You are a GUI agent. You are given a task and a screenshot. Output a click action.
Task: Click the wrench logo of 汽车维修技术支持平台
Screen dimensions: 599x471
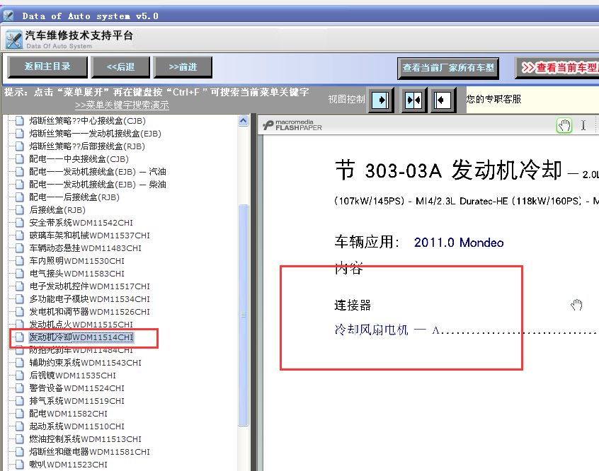coord(14,40)
